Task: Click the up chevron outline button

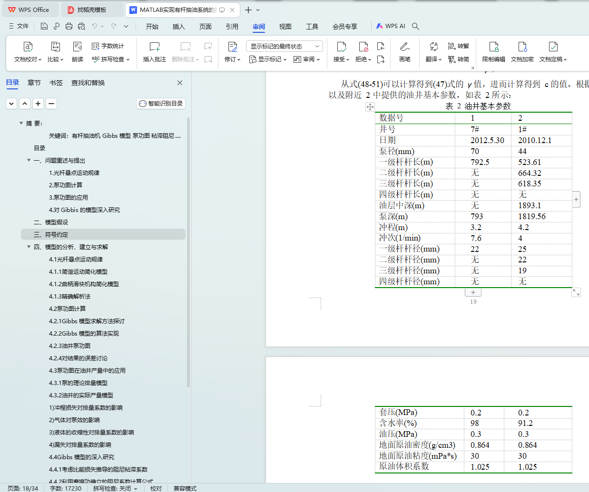Action: (x=25, y=103)
